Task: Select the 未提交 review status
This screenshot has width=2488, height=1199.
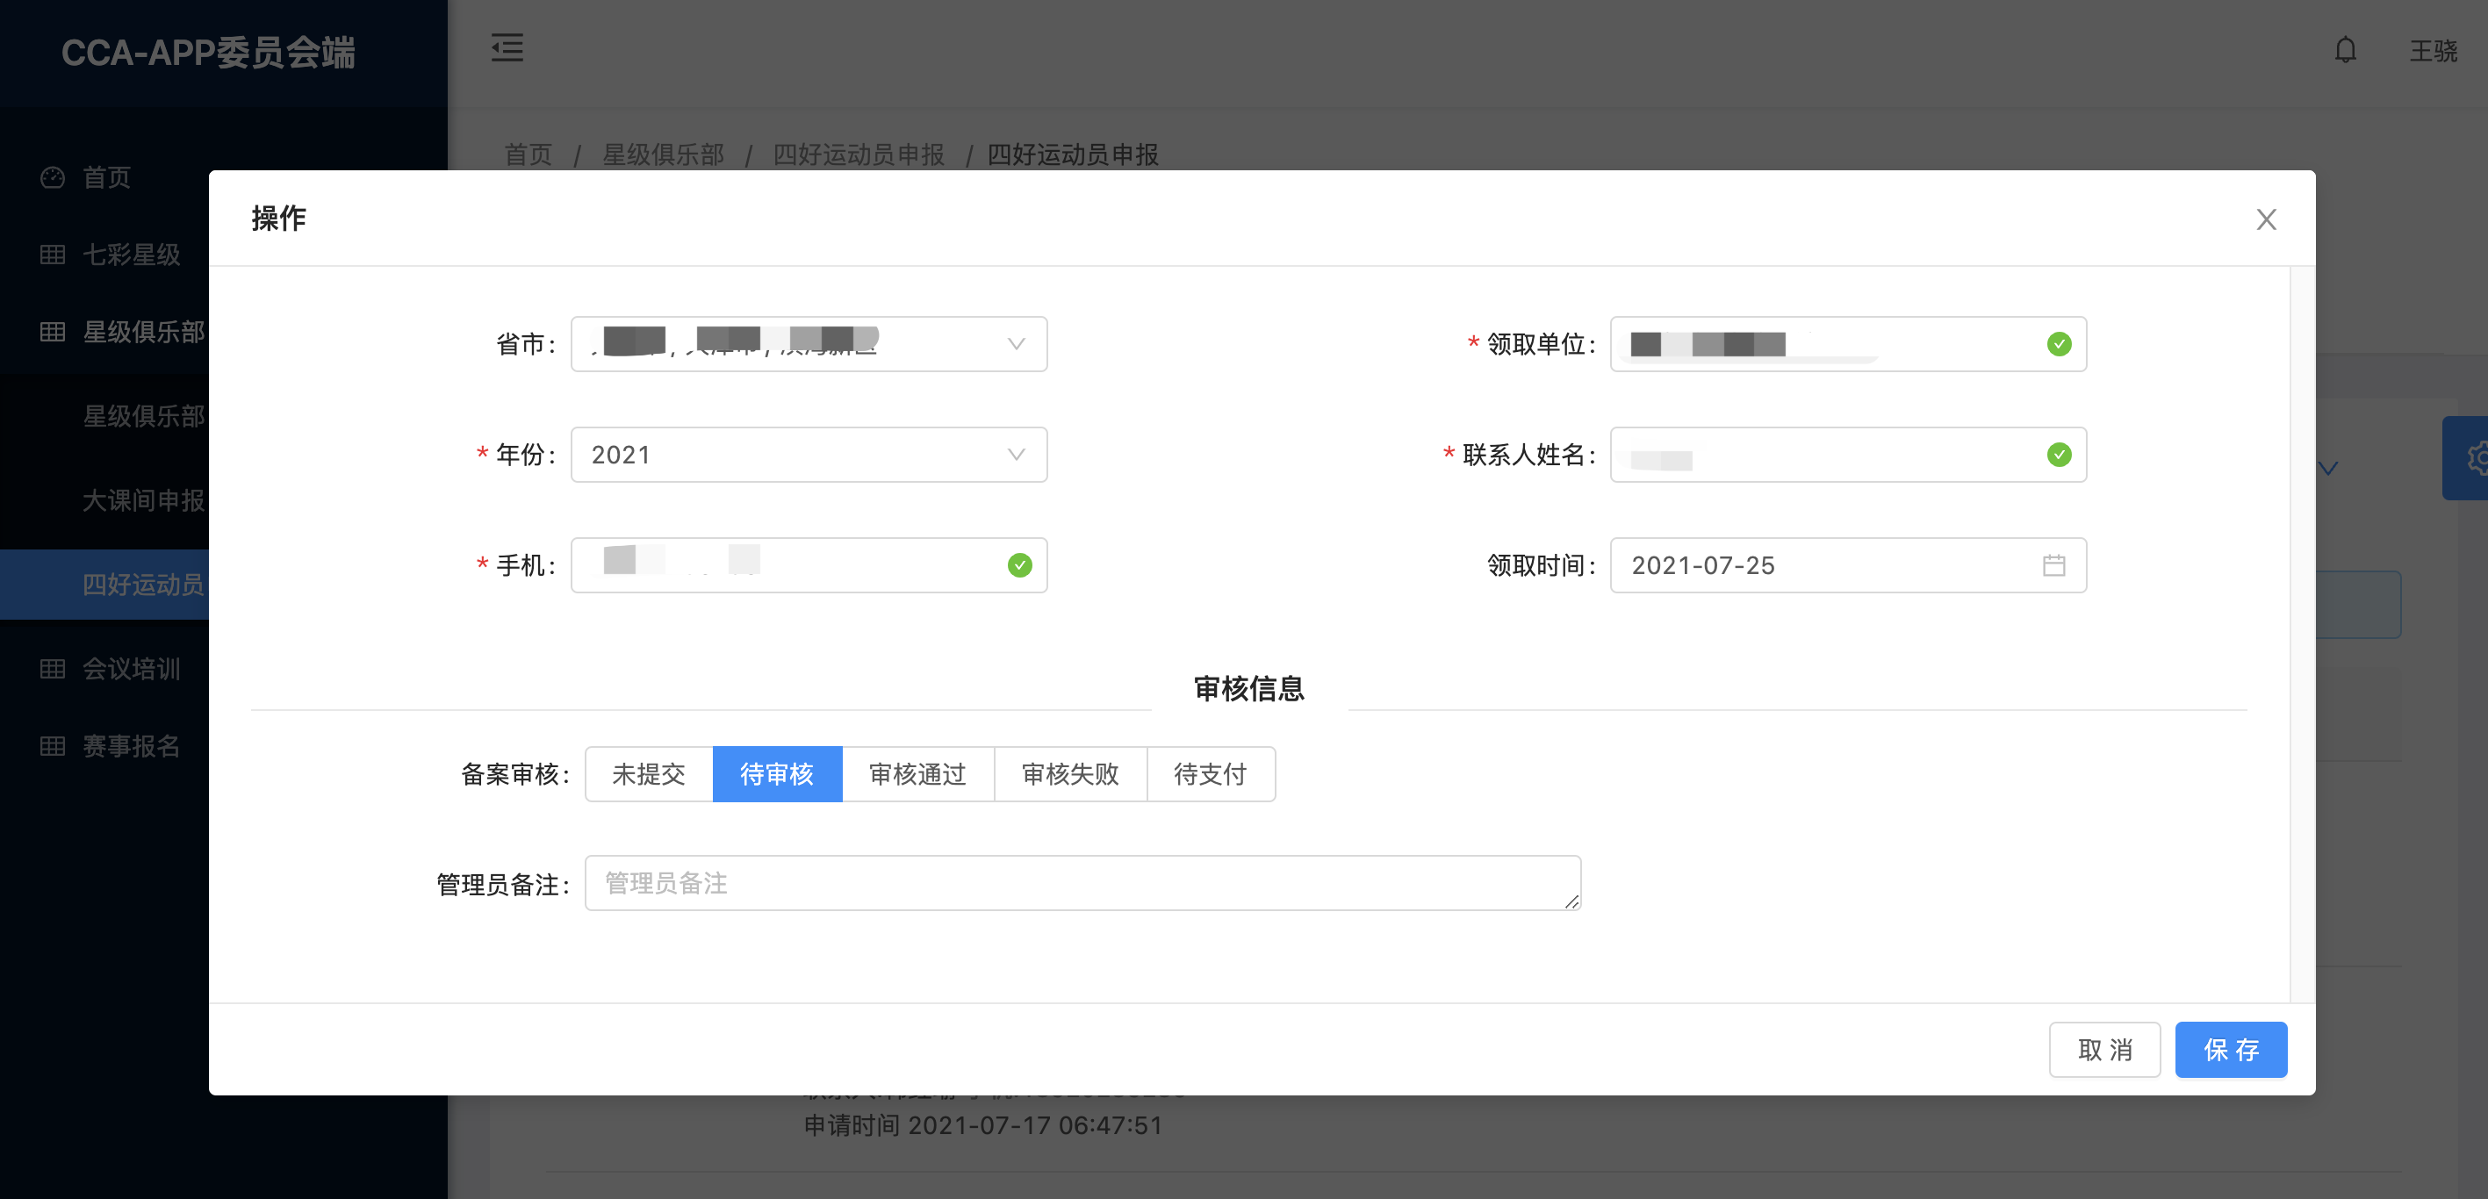Action: pos(649,774)
